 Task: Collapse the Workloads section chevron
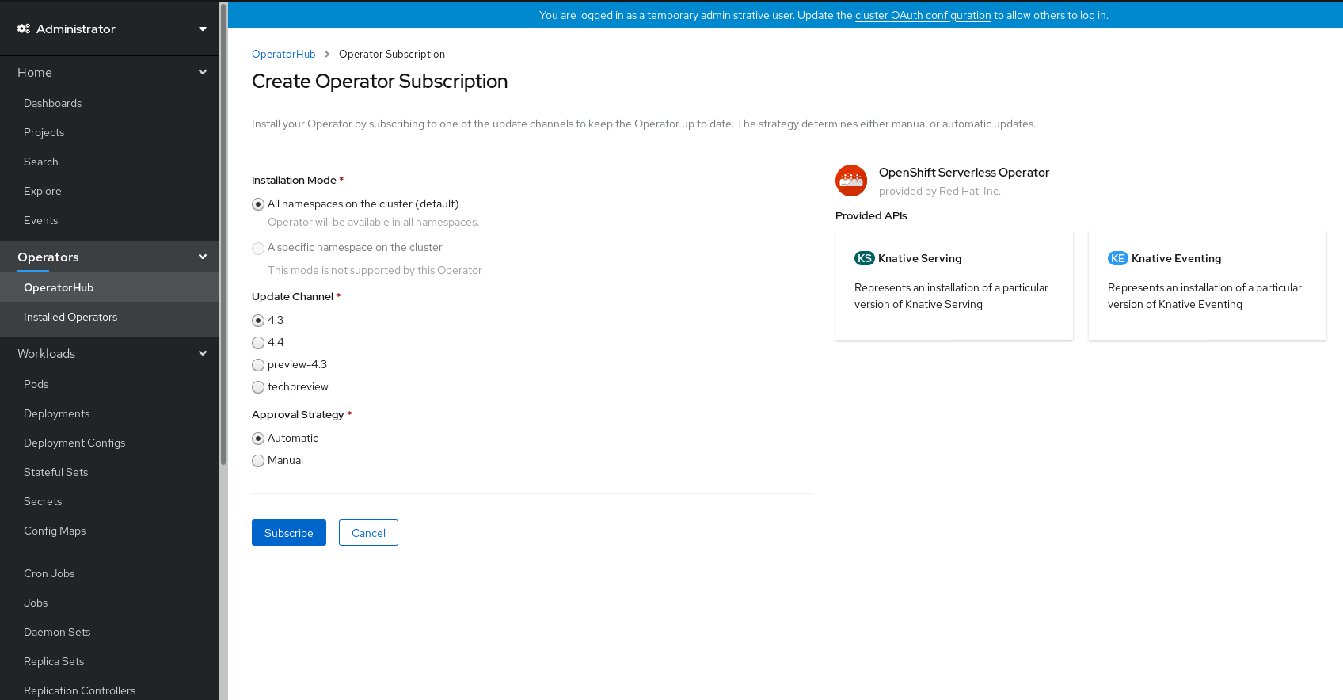(x=203, y=353)
